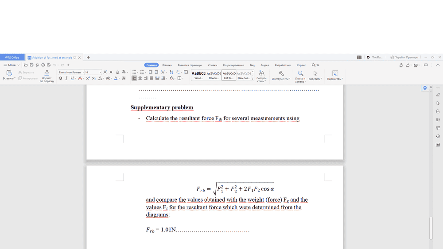Viewport: 443px width, 249px height.
Task: Click the ribbon search magnifier field
Action: [315, 65]
